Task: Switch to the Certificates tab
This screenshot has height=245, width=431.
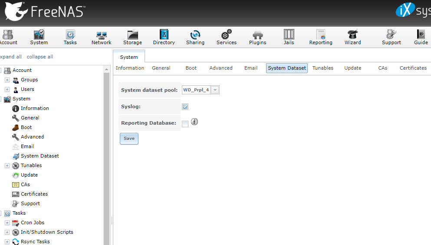Action: point(413,68)
